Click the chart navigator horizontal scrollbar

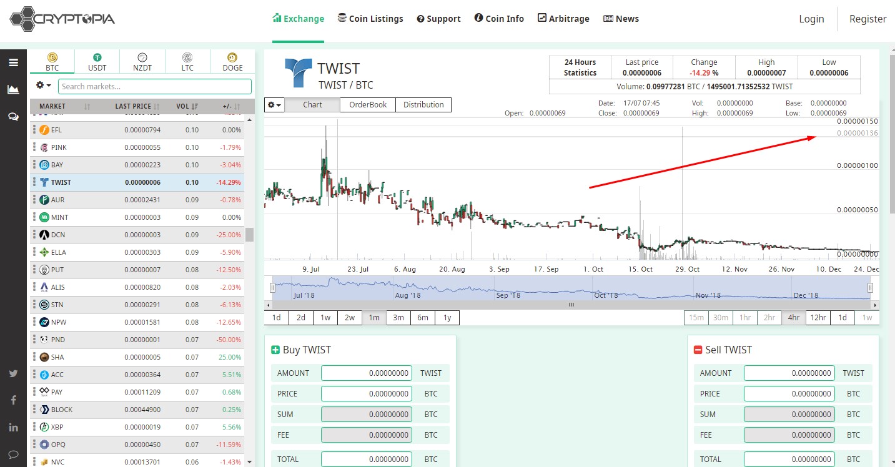click(571, 305)
